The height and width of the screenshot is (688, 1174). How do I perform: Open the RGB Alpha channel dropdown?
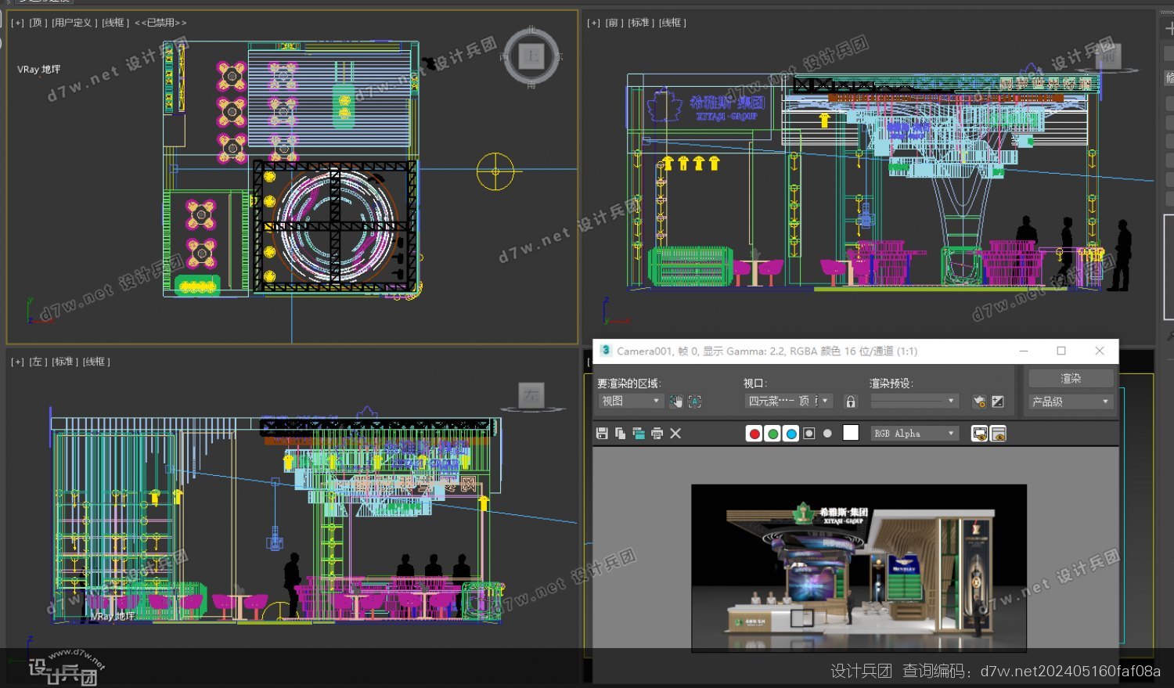[x=914, y=434]
